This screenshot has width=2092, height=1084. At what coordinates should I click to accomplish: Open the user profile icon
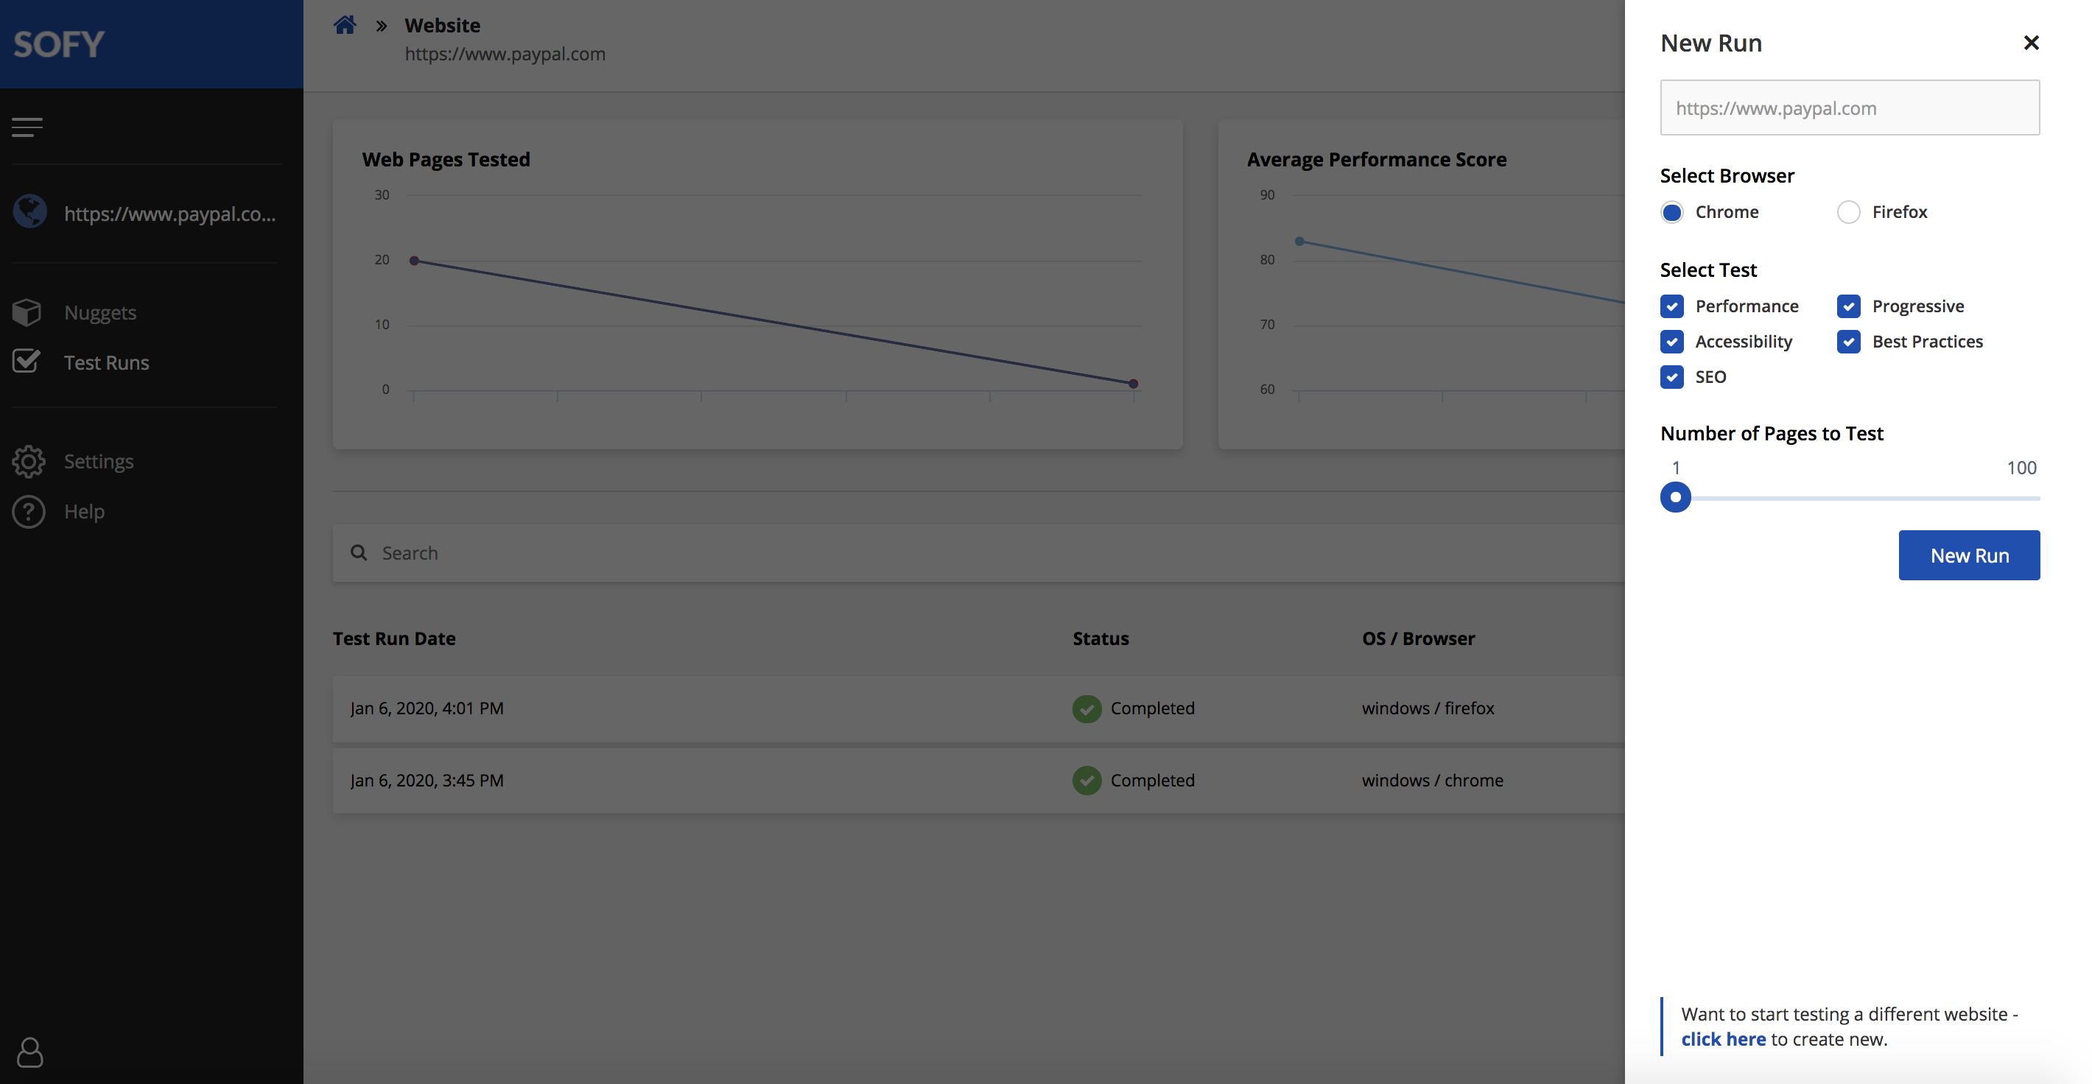click(x=30, y=1052)
